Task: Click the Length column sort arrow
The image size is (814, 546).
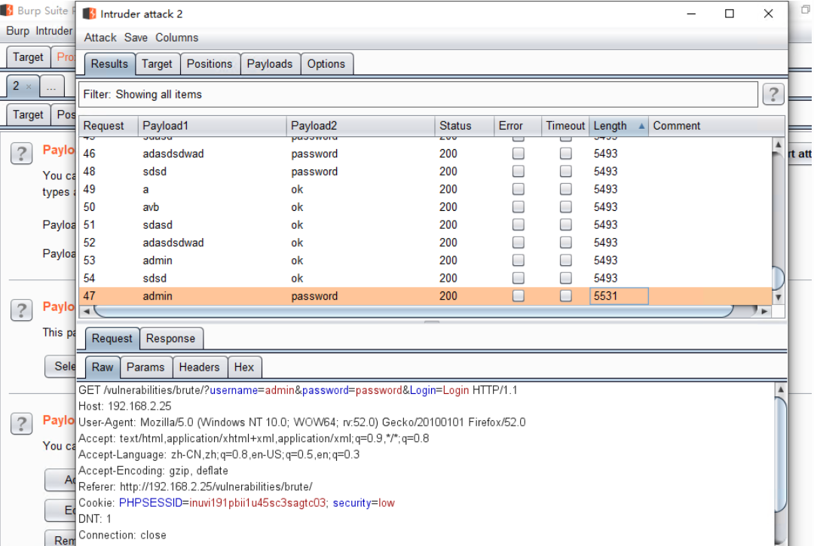Action: 641,127
